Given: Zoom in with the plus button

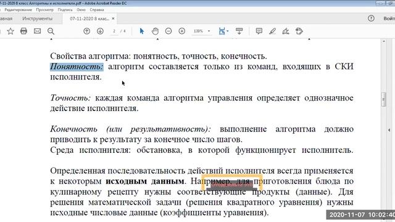Looking at the screenshot, I should pos(182,31).
